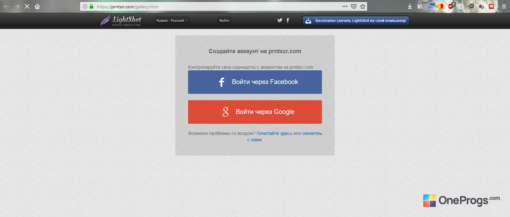This screenshot has height=217, width=510.
Task: Show site information icon in address bar
Action: point(85,6)
